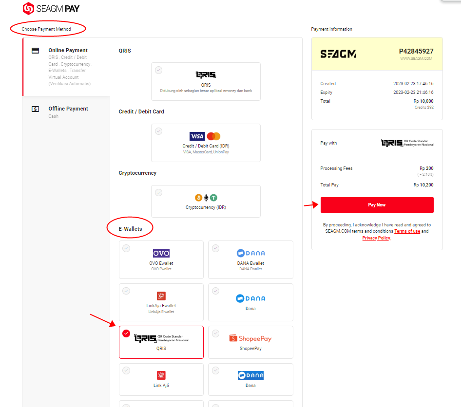Click the Online Payment card icon

tap(35, 51)
